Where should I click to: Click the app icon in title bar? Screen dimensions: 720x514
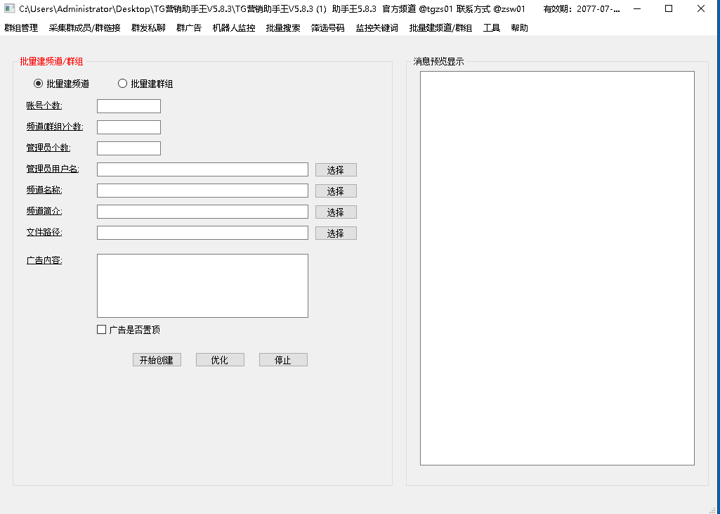[10, 9]
